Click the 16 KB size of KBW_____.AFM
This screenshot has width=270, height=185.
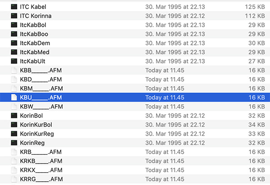tap(257, 107)
